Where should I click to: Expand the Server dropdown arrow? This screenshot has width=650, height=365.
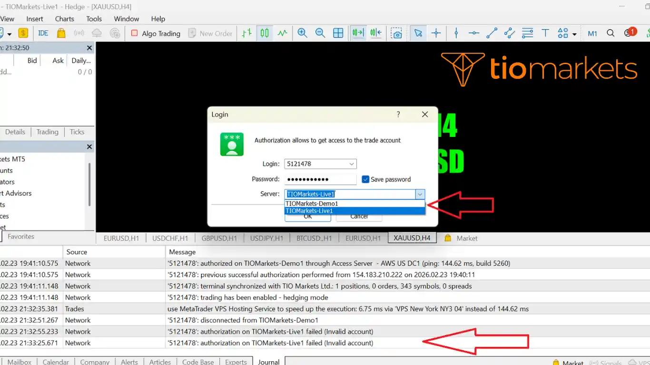[x=420, y=194]
